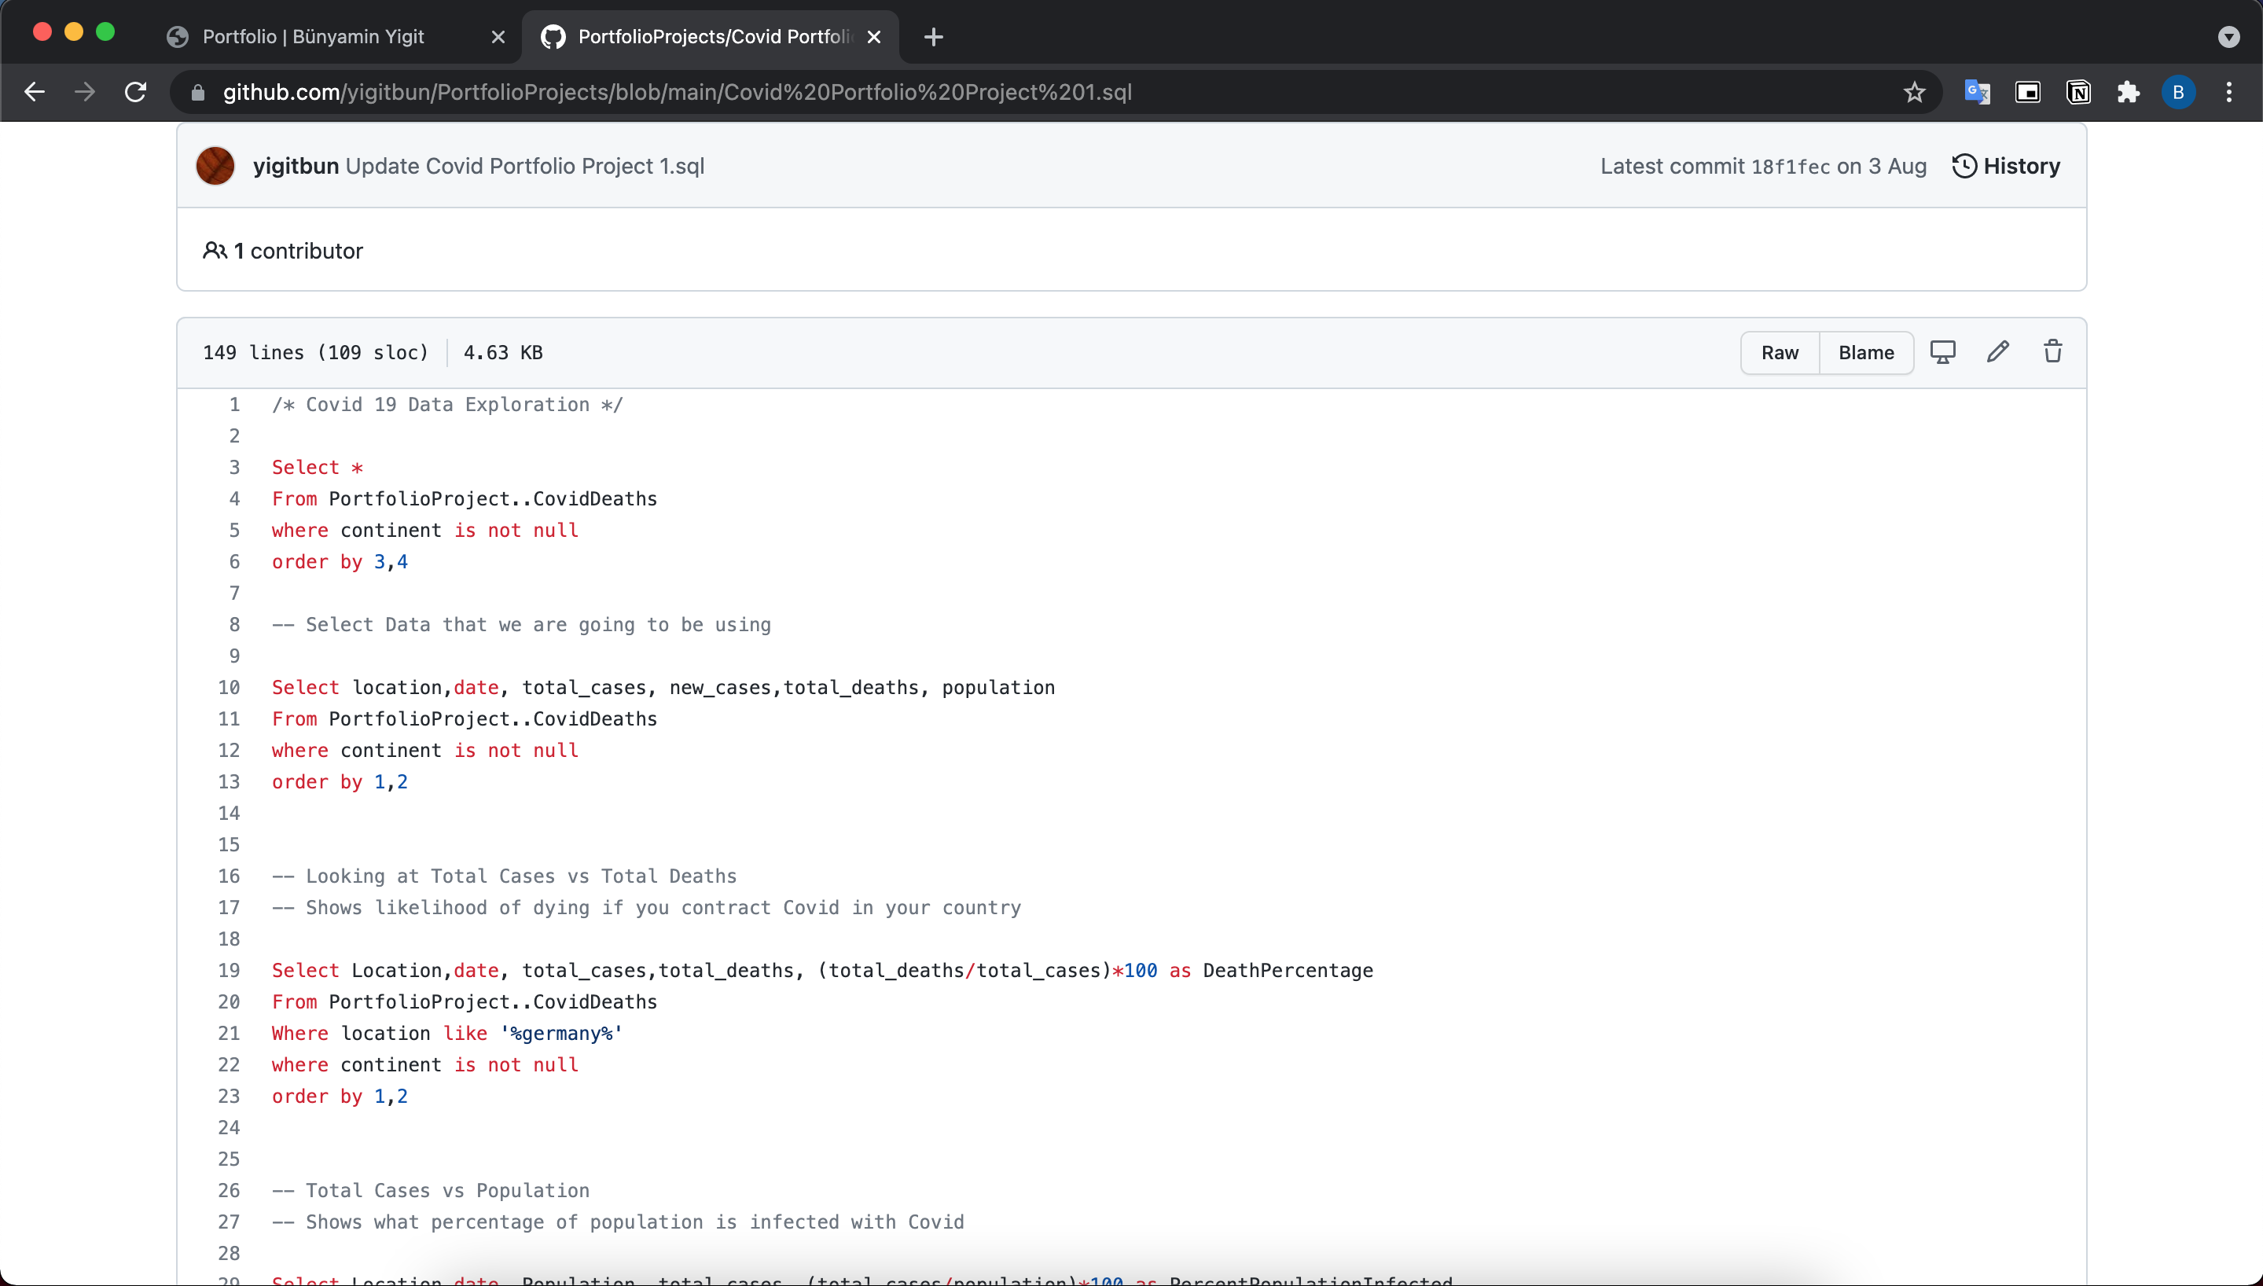Open the Chrome three-dot menu

point(2229,92)
